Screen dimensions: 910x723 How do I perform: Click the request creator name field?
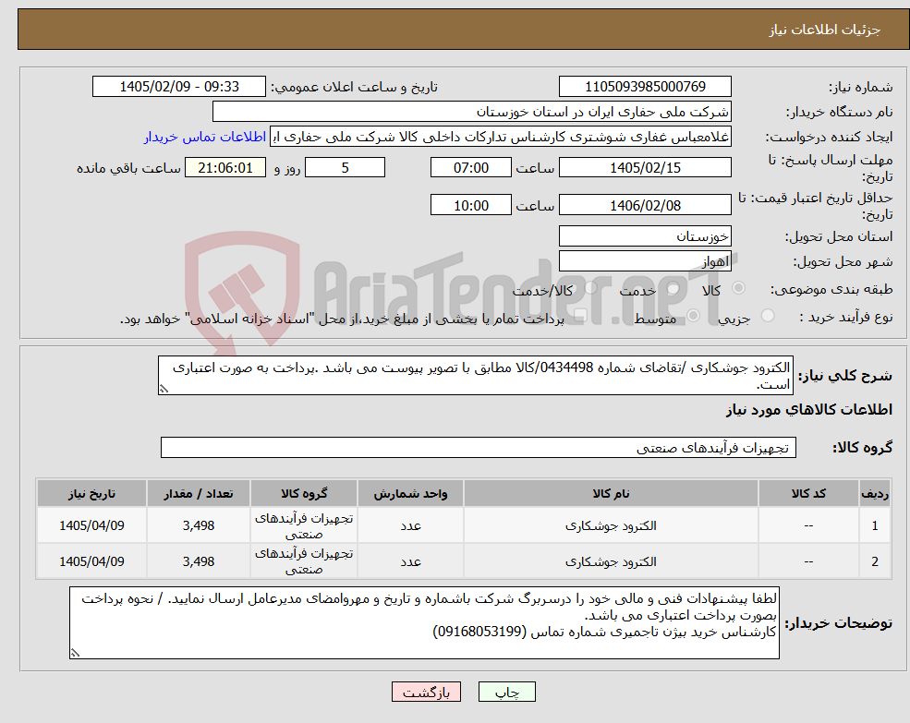coord(500,137)
